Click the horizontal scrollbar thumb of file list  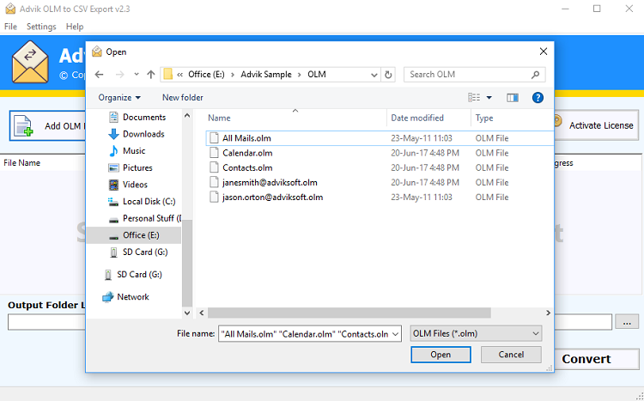click(349, 313)
